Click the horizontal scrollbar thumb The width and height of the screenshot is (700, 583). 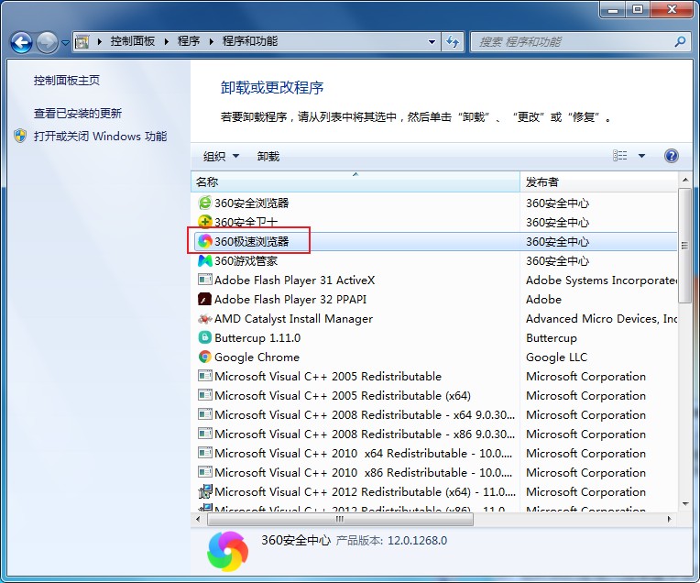(340, 519)
